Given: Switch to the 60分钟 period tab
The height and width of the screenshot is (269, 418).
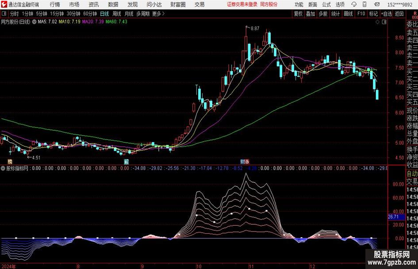Looking at the screenshot, I should [x=90, y=14].
